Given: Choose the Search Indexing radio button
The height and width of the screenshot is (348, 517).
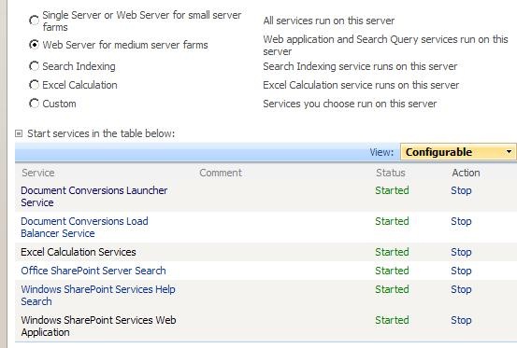Looking at the screenshot, I should [x=34, y=66].
